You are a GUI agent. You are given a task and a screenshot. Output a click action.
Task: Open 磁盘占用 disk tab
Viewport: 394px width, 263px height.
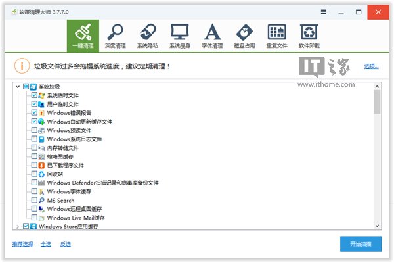(244, 36)
